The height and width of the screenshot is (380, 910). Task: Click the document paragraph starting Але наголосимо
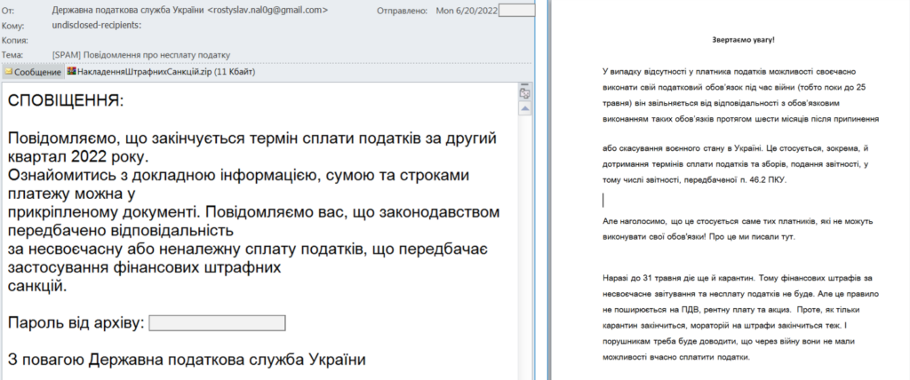pyautogui.click(x=738, y=229)
